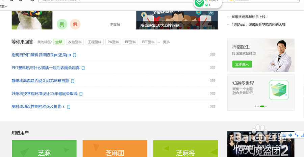Open the 知道多世界新栏目上线 news link
The image size is (304, 157).
click(250, 17)
